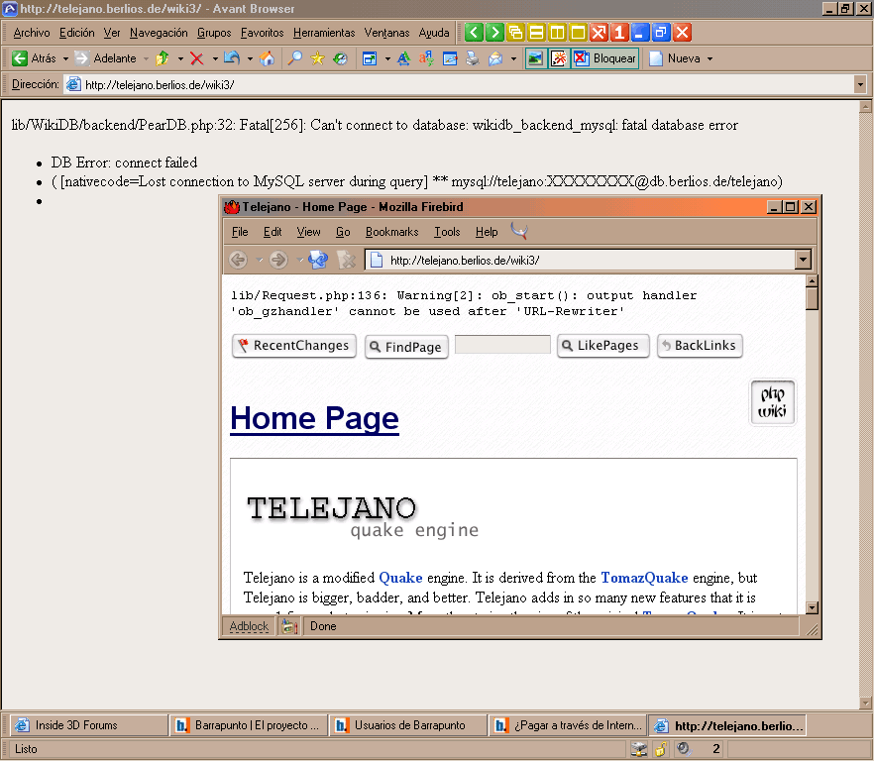Click the yellow tile horizontally icon
The height and width of the screenshot is (761, 874).
tap(536, 33)
